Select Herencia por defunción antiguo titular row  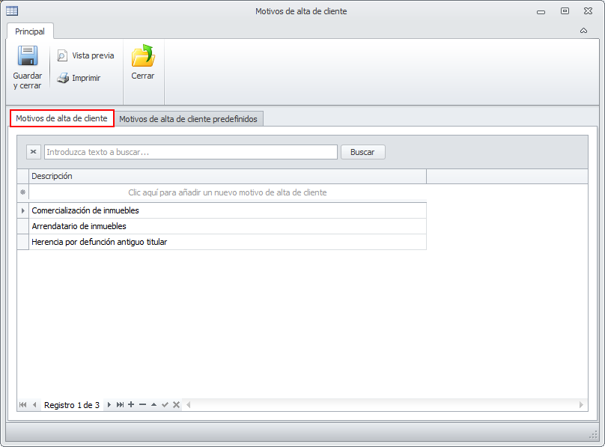[228, 242]
